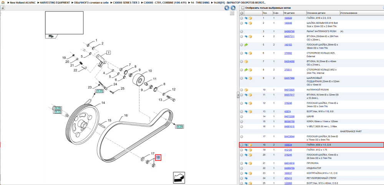Click the yellow box icon for part 84057966
Viewport: 384px width, 185px height.
pos(250,78)
